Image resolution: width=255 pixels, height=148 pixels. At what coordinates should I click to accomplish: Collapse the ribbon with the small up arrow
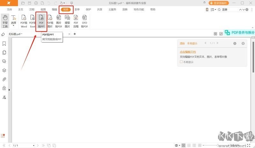(x=252, y=28)
